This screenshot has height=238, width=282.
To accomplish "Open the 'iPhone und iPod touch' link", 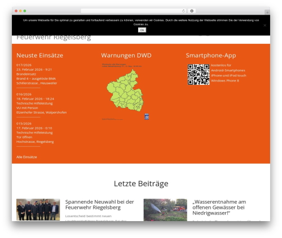I will pyautogui.click(x=228, y=75).
